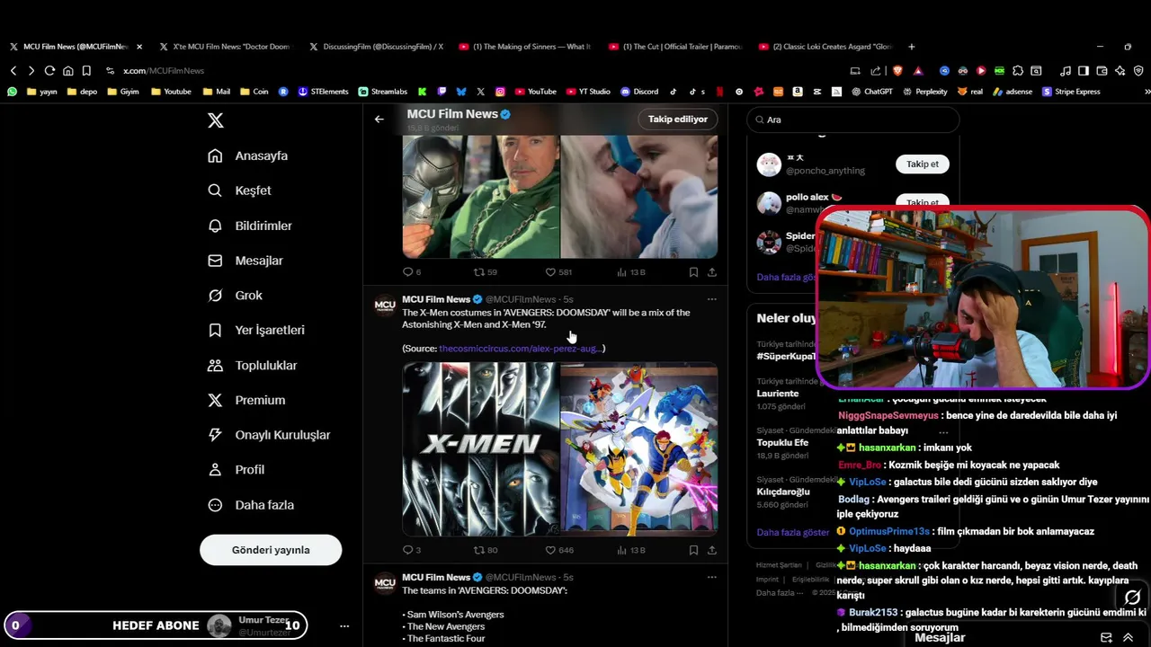Open the Streamlabs bookmark
Image resolution: width=1151 pixels, height=647 pixels.
(382, 92)
